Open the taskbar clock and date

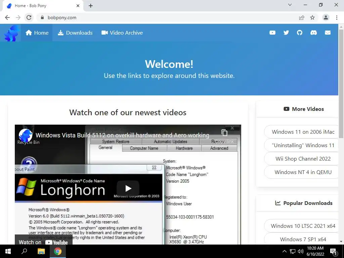click(315, 251)
